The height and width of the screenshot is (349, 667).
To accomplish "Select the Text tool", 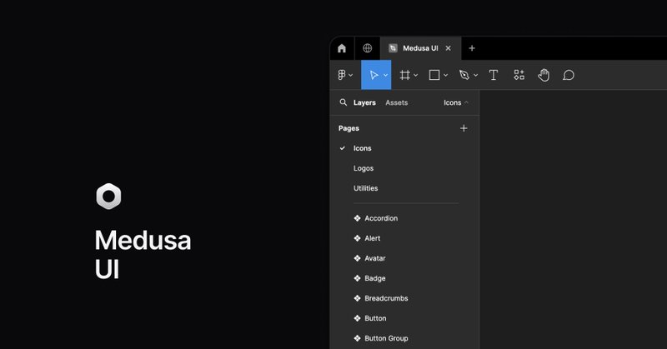I will click(494, 75).
